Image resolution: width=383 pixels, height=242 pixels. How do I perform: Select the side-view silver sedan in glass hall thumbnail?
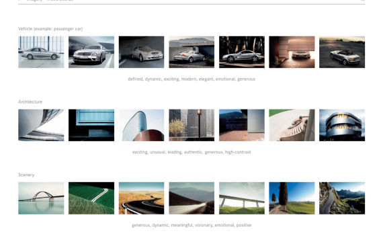[41, 52]
